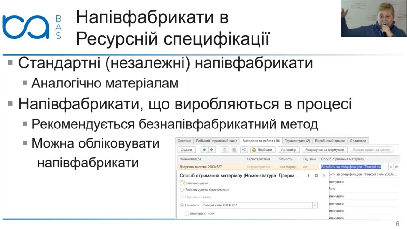This screenshot has width=407, height=229.
Task: Click the Номенклатура column header
Action: (x=211, y=159)
